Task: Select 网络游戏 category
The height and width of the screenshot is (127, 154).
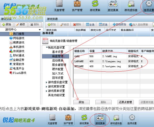Action: click(x=17, y=38)
